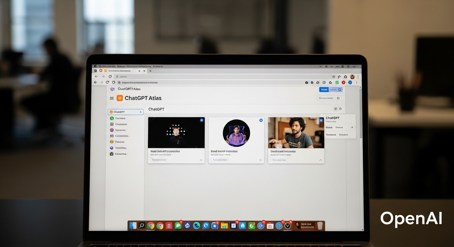
Task: Toggle the blue selector on the middle card
Action: (261, 120)
